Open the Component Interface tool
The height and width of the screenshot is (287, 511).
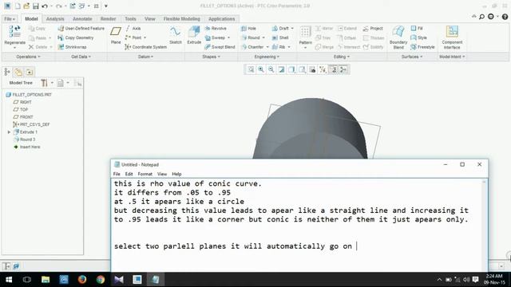click(x=452, y=37)
